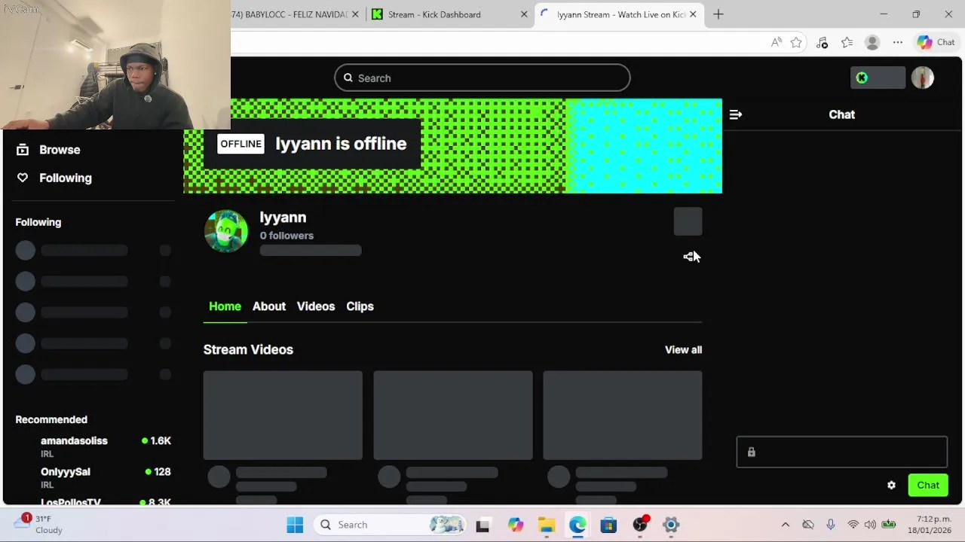Click the '0 followers' text under lyyann
The height and width of the screenshot is (542, 965).
point(286,236)
